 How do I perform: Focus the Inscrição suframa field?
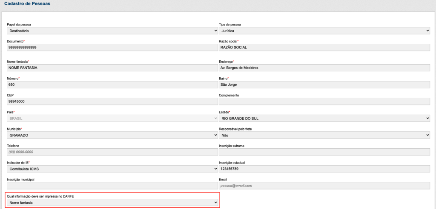(x=324, y=152)
